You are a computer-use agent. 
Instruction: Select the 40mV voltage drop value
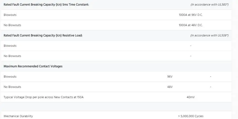[191, 97]
